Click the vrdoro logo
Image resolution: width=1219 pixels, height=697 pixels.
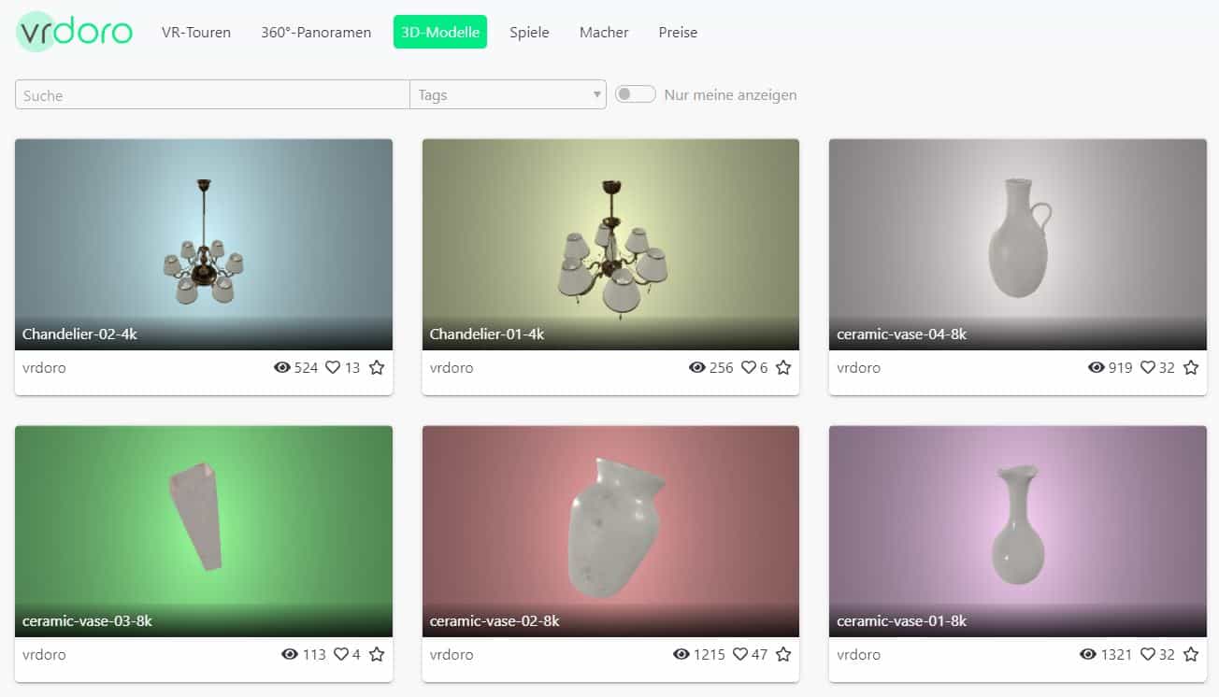(75, 32)
